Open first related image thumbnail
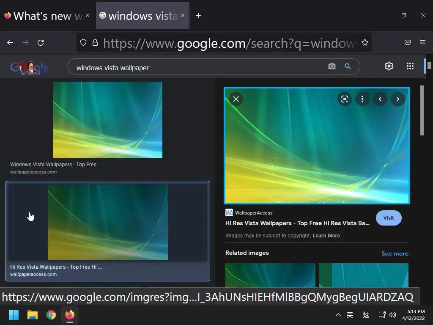Viewport: 433px width, 325px height. click(x=270, y=275)
